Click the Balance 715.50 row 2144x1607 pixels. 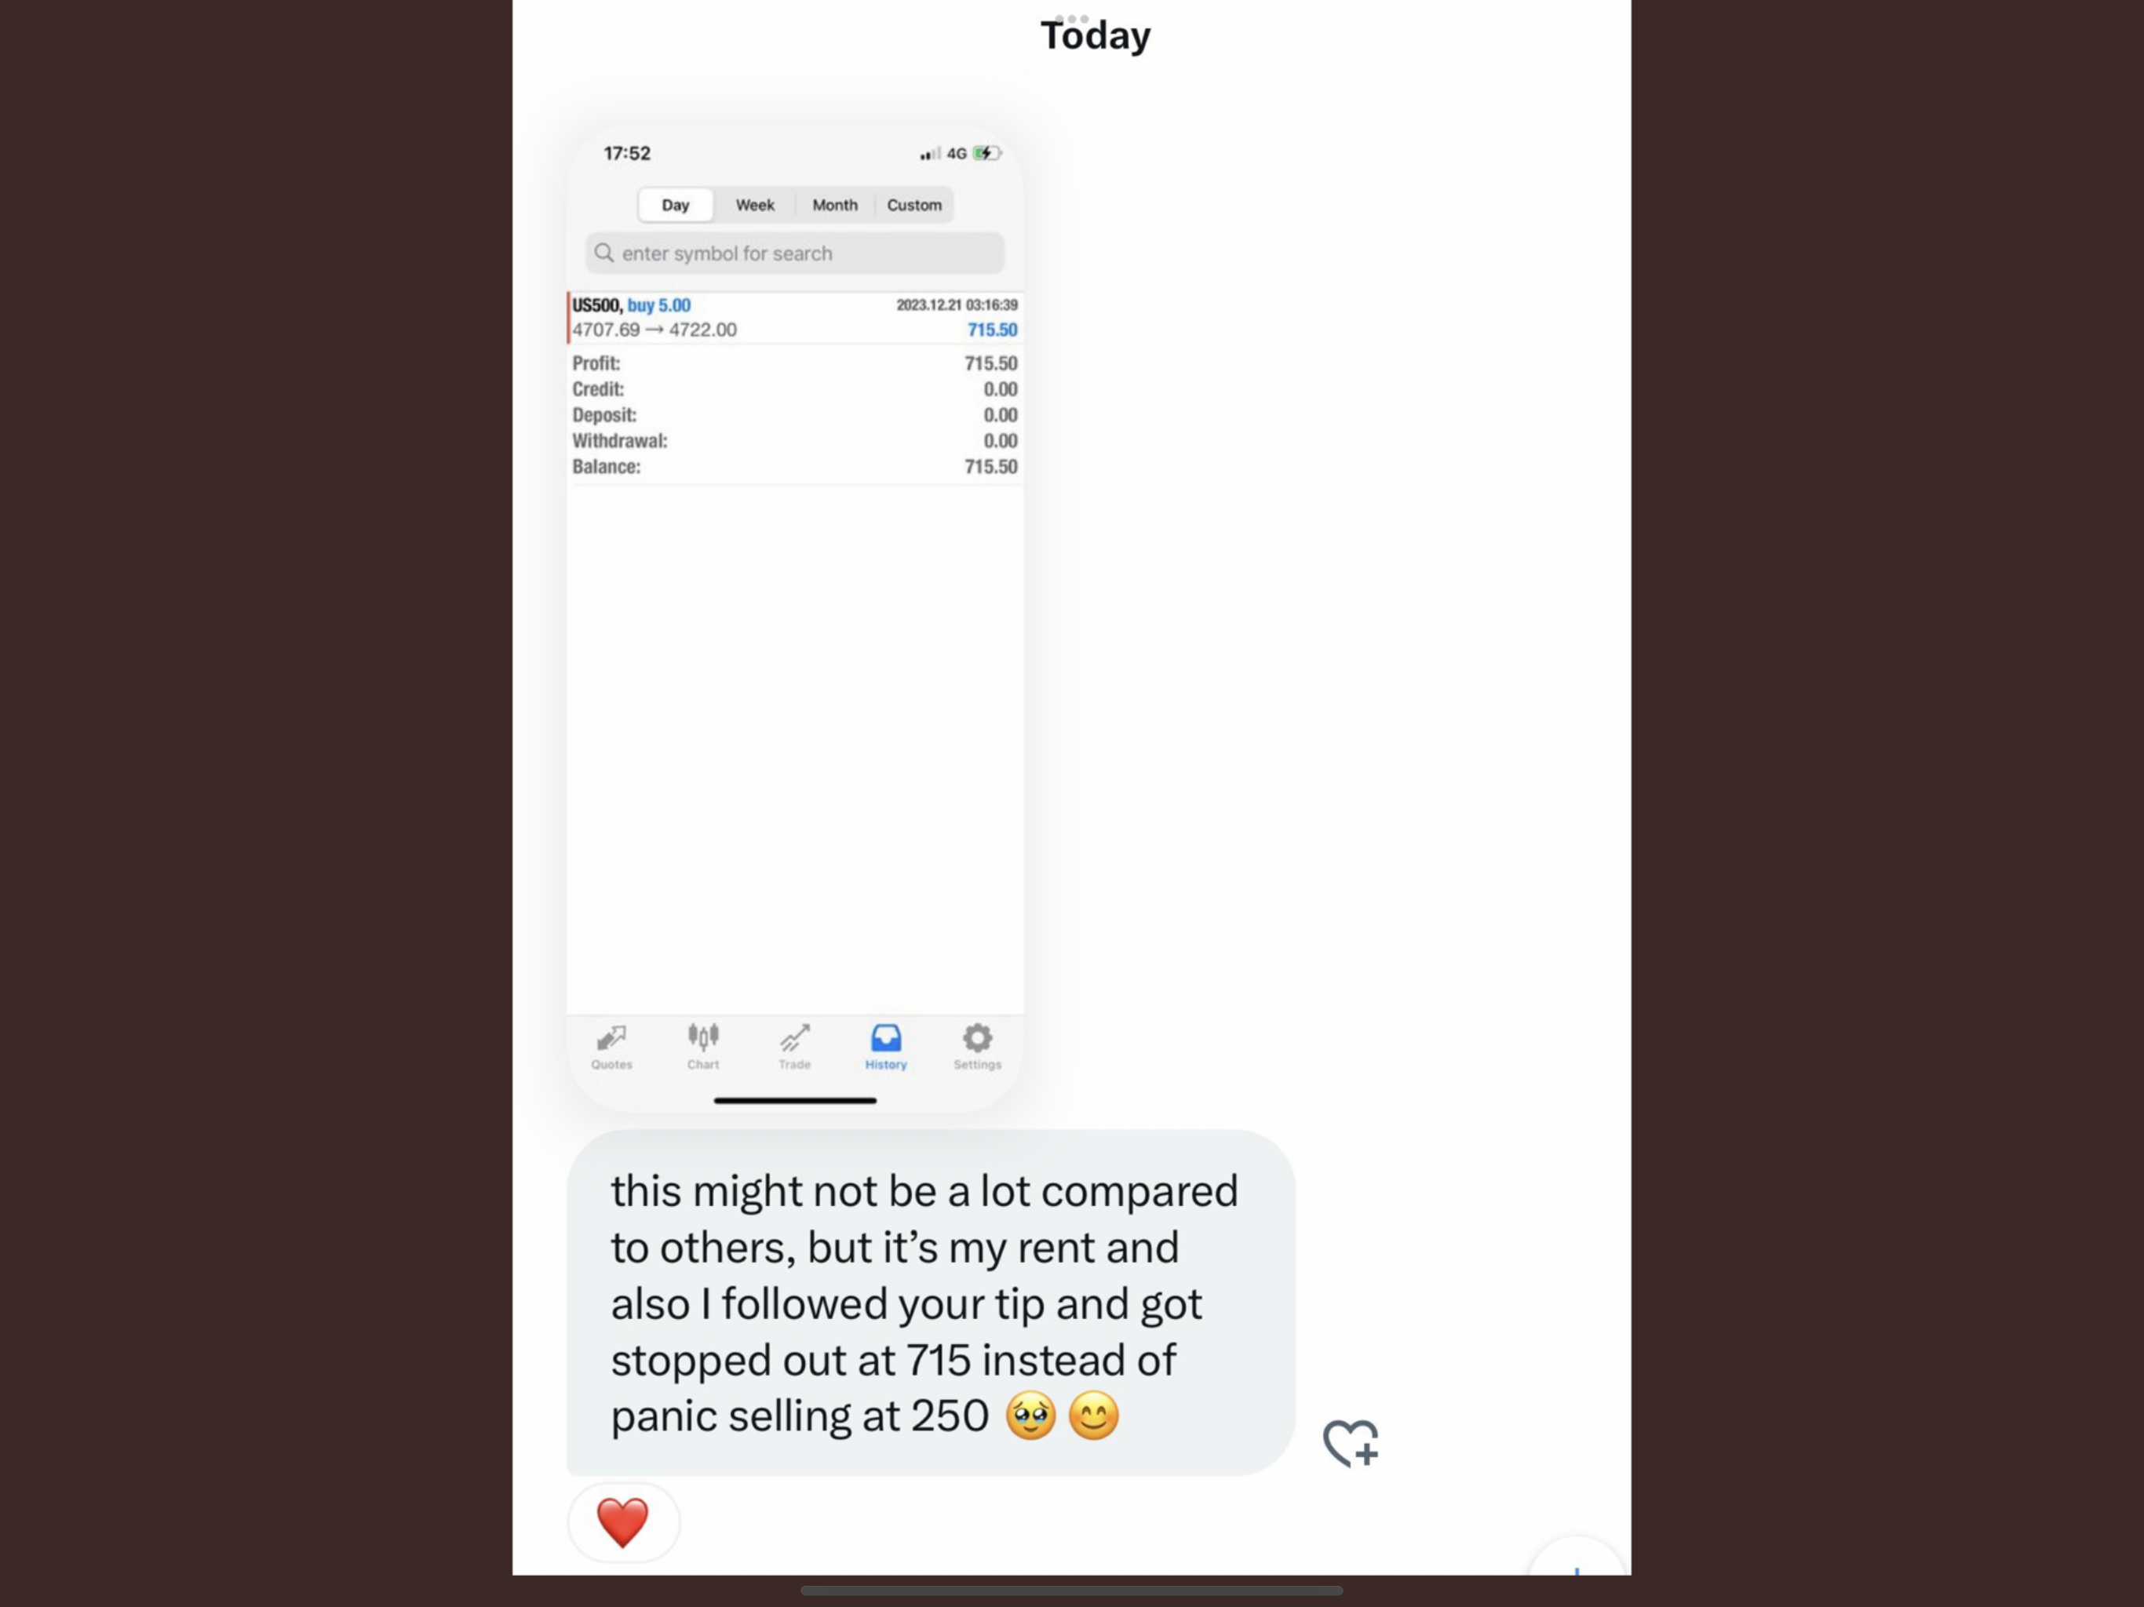coord(795,467)
